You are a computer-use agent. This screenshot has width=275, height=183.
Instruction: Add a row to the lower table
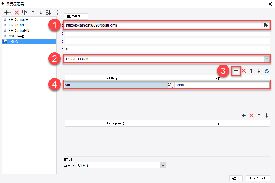tap(244, 115)
